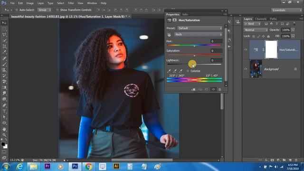304x171 pixels.
Task: Open the Filter menu
Action: tap(71, 3)
